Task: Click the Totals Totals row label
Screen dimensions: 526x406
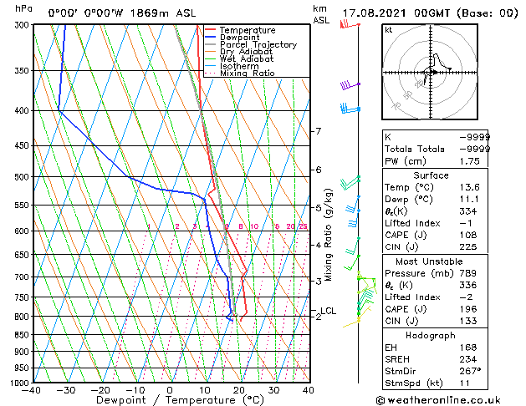Action: click(x=415, y=149)
